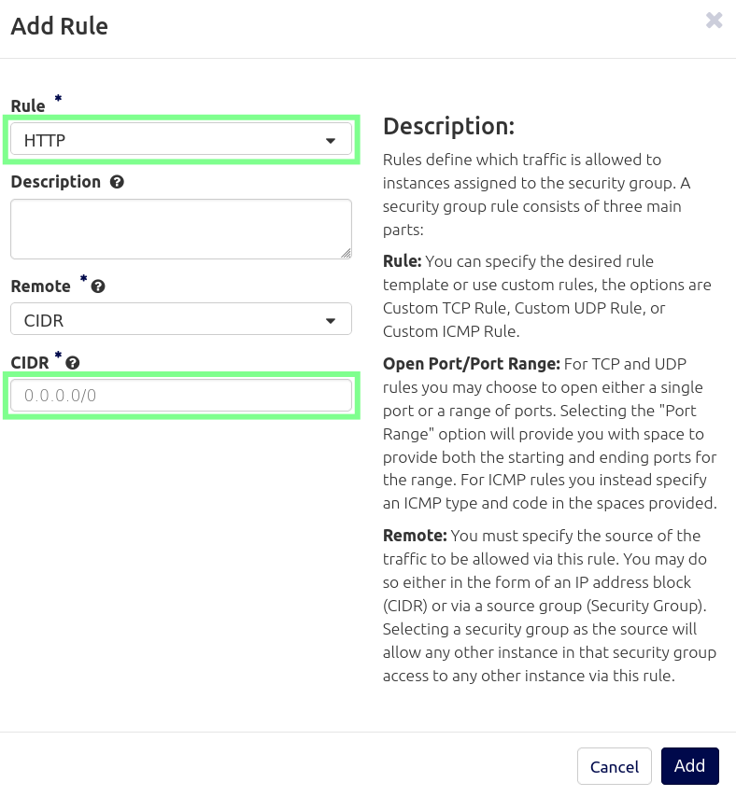Viewport: 736px width, 796px height.
Task: Click the help icon beside Remote label
Action: coord(98,286)
